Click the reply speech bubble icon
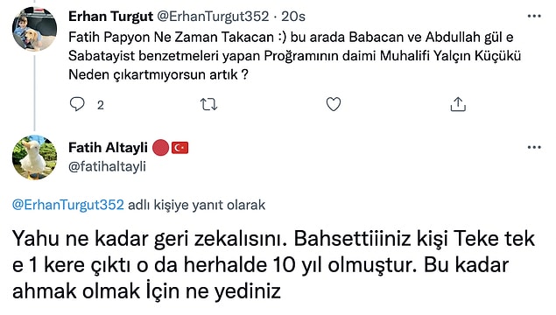The image size is (556, 315). pos(77,104)
